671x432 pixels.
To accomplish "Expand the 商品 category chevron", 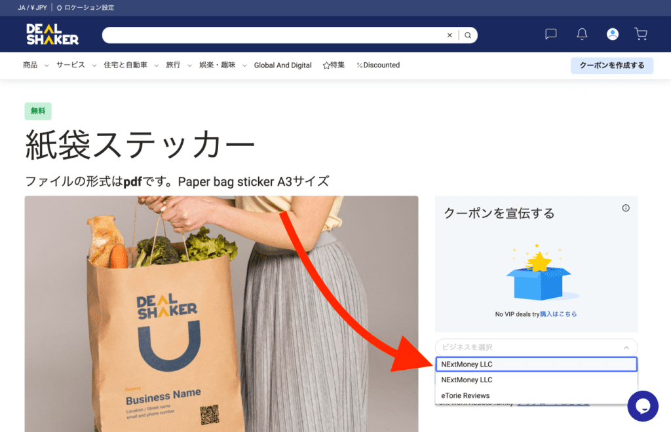I will tap(47, 65).
